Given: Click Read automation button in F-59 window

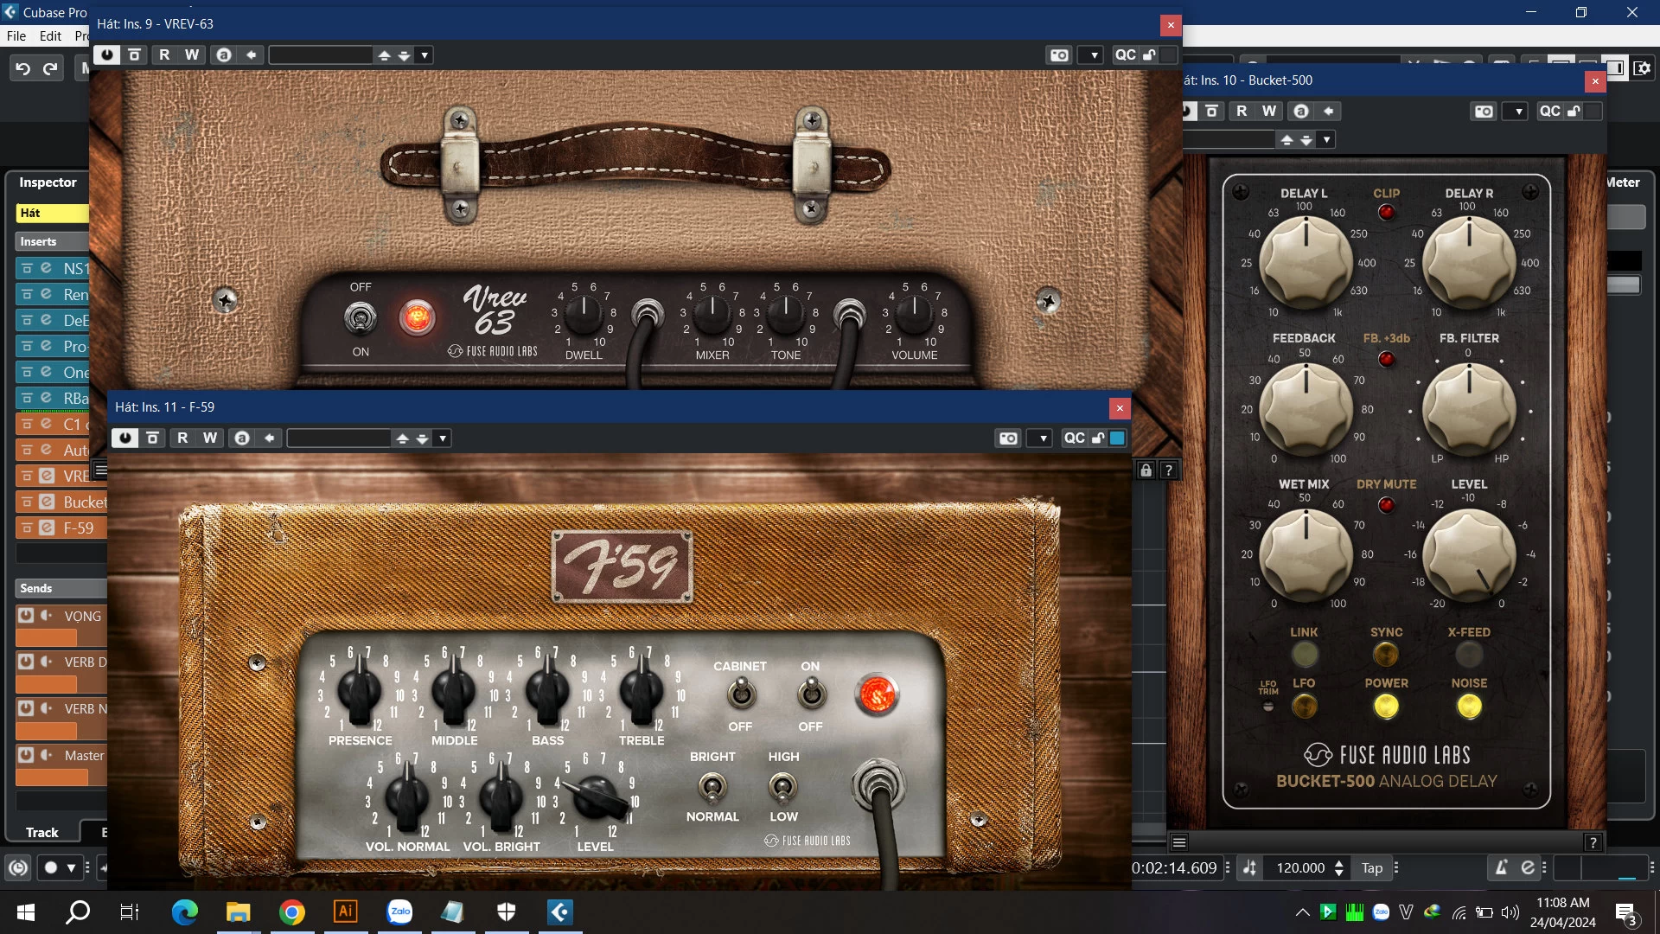Looking at the screenshot, I should 182,438.
